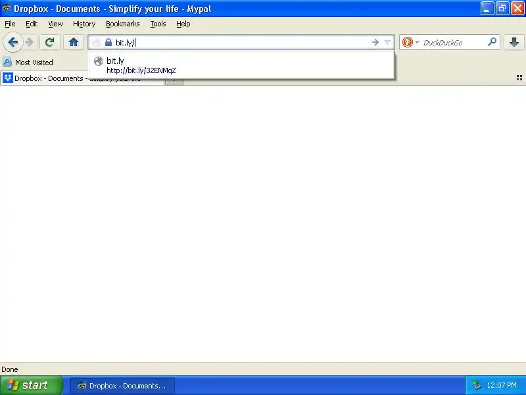Open the address bar history dropdown
Viewport: 526px width, 395px height.
coord(387,42)
